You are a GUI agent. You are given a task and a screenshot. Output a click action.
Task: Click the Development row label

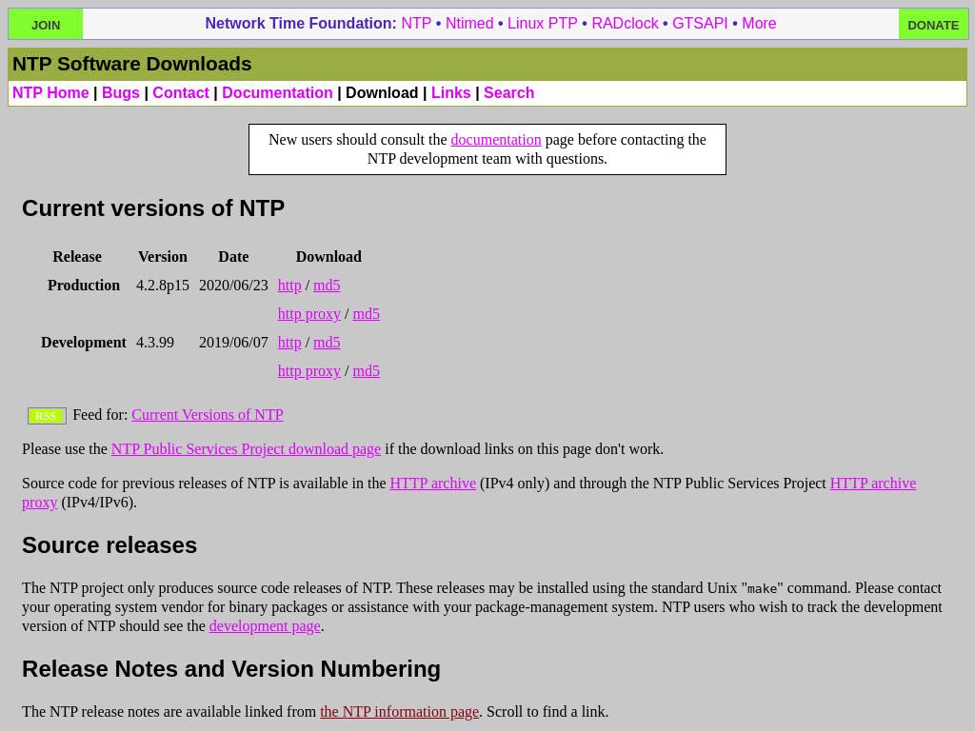pyautogui.click(x=84, y=343)
